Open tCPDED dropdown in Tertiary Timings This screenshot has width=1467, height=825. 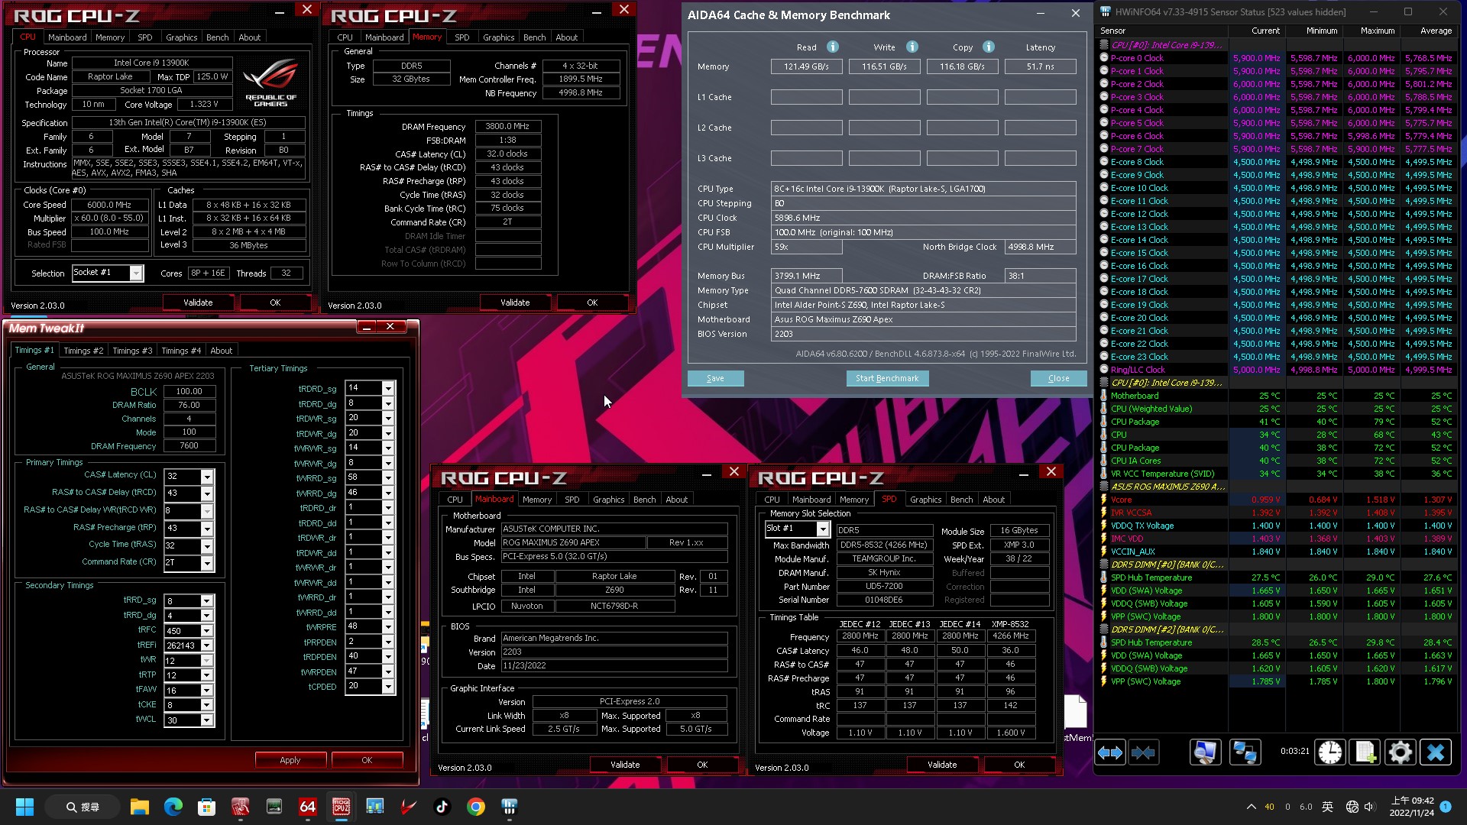pos(388,687)
